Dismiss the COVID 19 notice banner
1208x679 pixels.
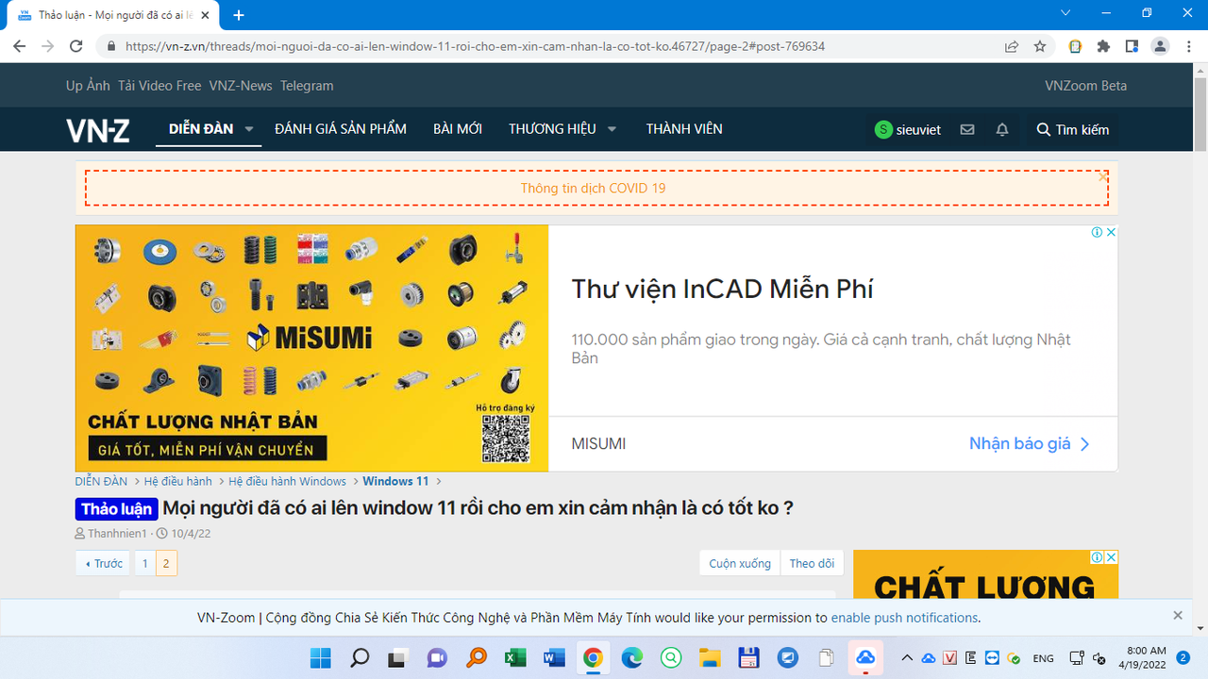click(x=1102, y=176)
